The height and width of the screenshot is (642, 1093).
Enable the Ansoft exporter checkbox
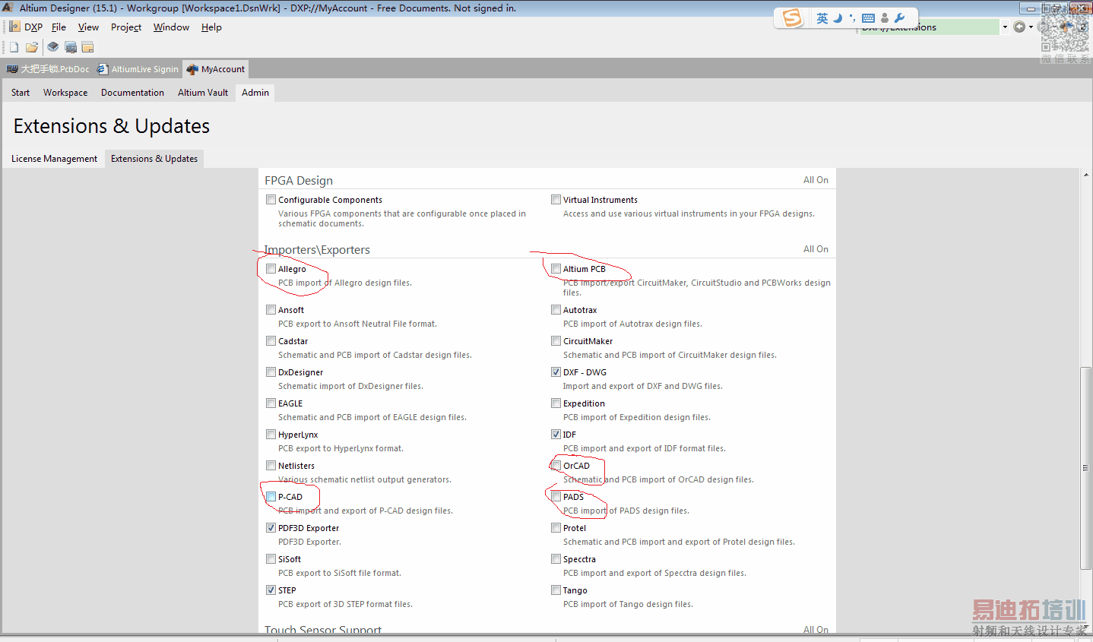pos(271,310)
